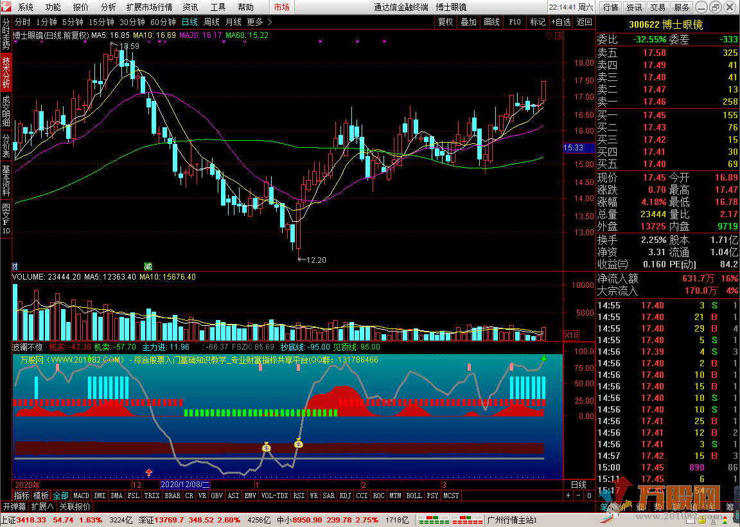The image size is (740, 527).
Task: Select the 指标 tab at bottom
Action: 21,496
